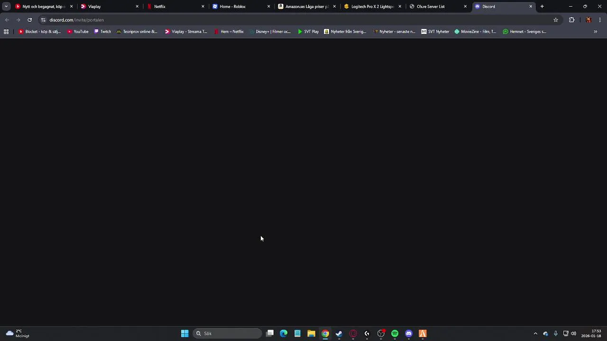Close the Discord tab
607x341 pixels.
[x=531, y=7]
